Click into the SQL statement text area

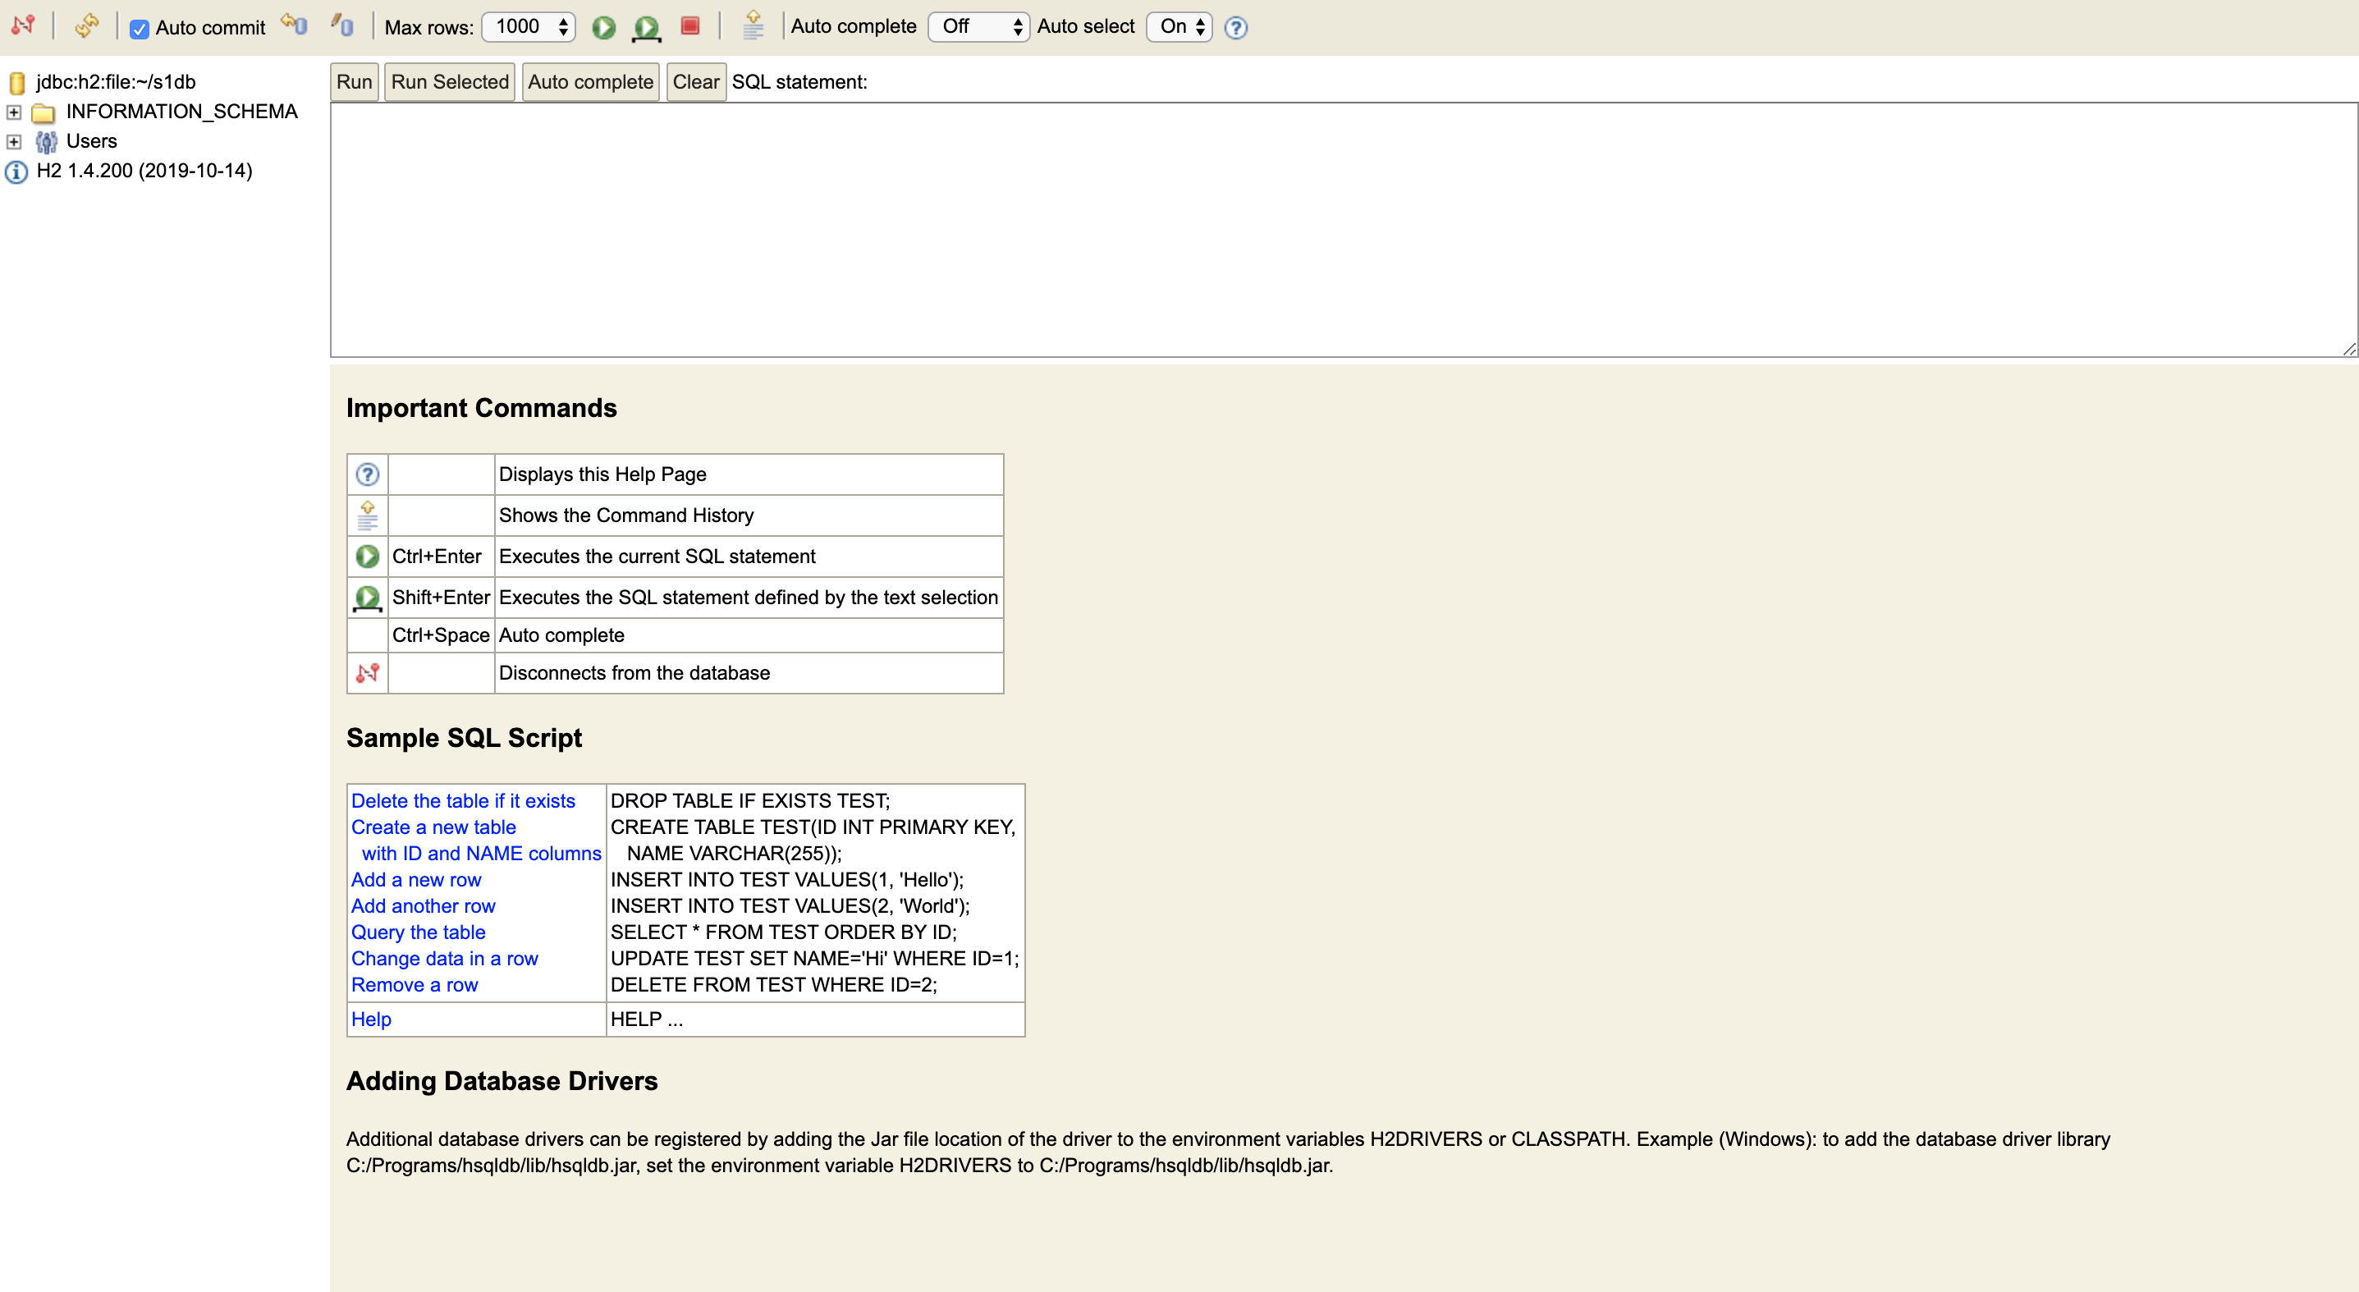[1341, 229]
